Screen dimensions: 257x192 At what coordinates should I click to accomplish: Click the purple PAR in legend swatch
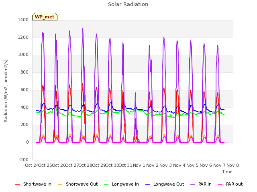coord(193,185)
